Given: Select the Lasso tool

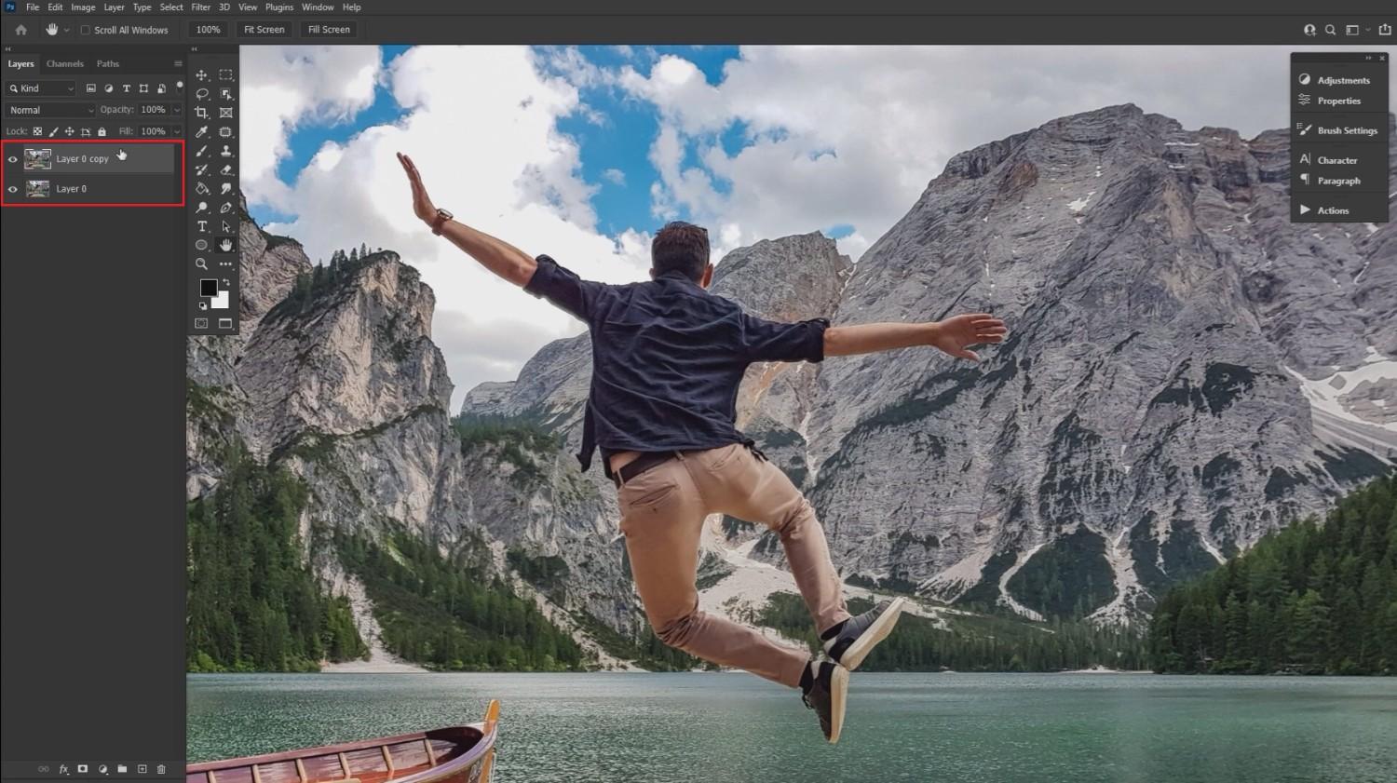Looking at the screenshot, I should (x=201, y=94).
